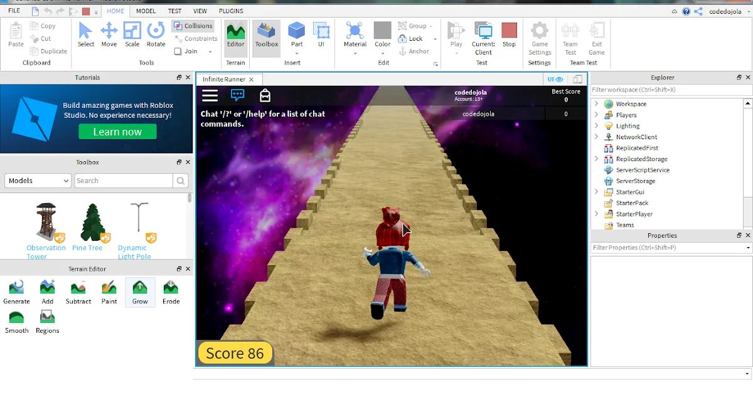753x395 pixels.
Task: Switch to the VIEW ribbon tab
Action: pos(200,11)
